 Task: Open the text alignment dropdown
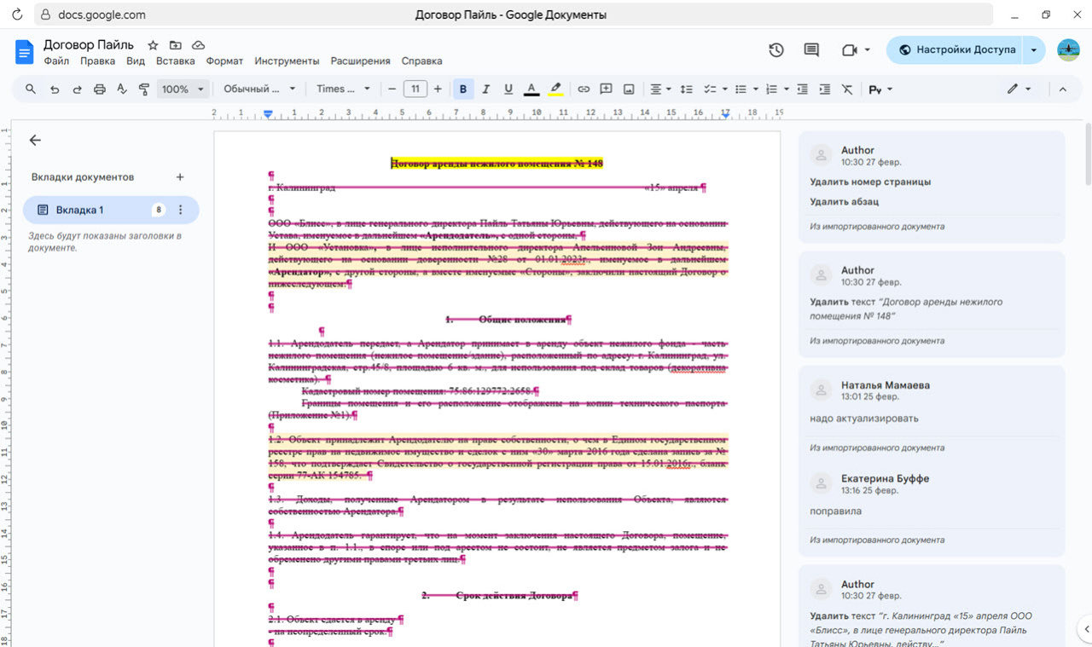pyautogui.click(x=660, y=89)
